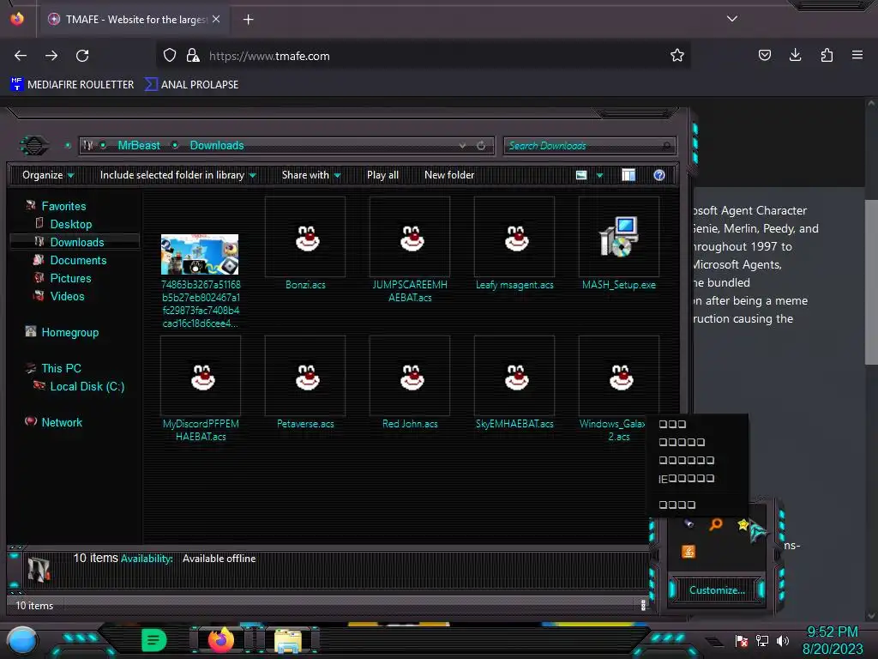Refresh the Explorer folder view
The height and width of the screenshot is (659, 878).
[x=481, y=146]
